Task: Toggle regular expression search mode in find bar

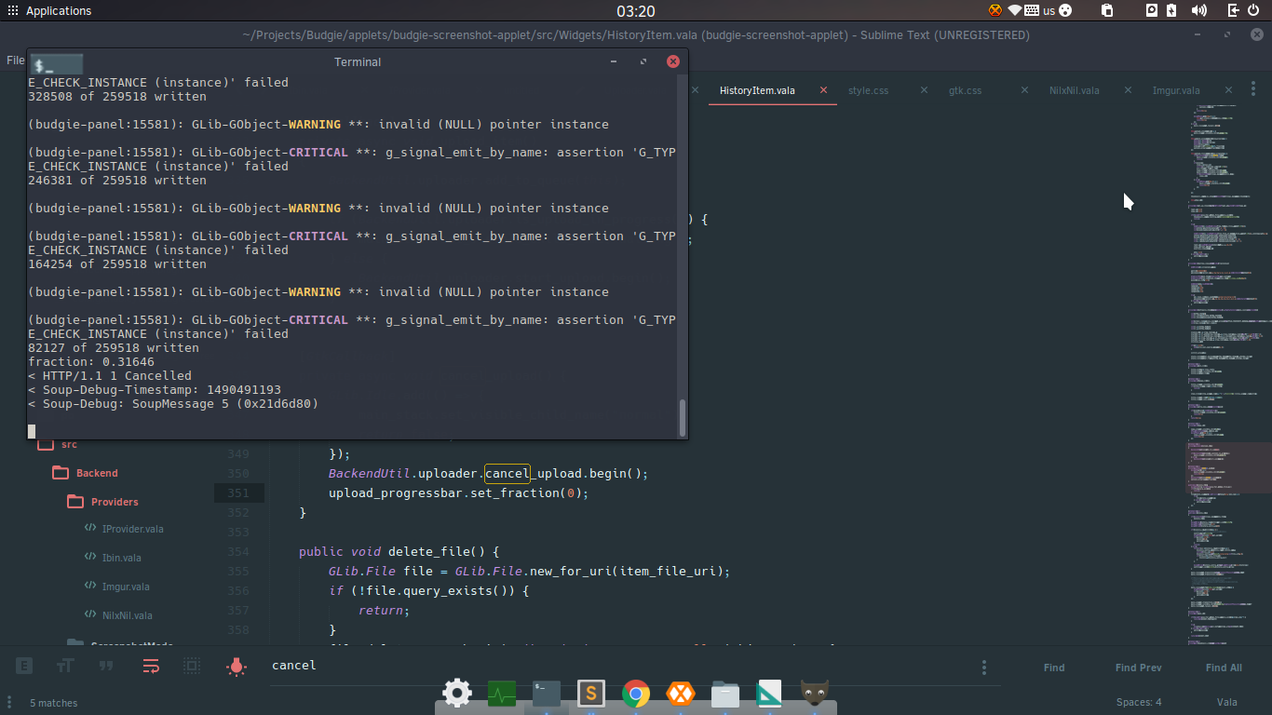Action: click(x=25, y=666)
